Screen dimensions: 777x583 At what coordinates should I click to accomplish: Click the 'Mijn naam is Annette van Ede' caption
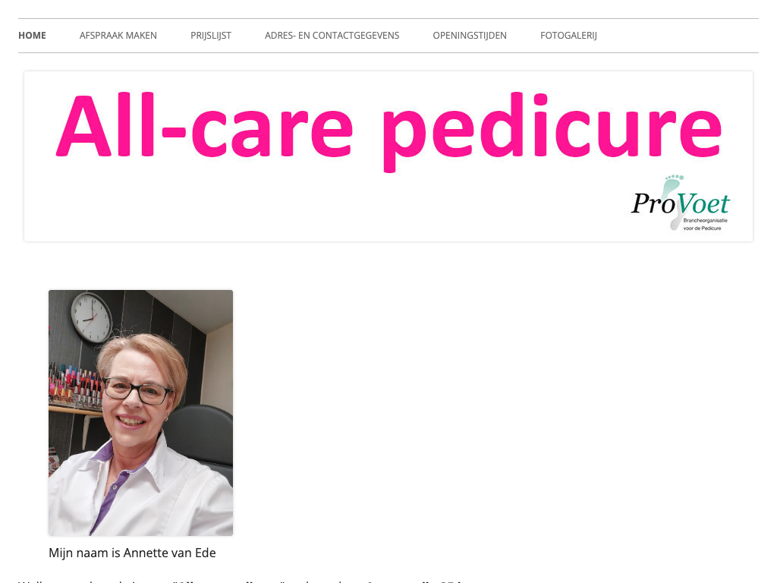click(132, 553)
